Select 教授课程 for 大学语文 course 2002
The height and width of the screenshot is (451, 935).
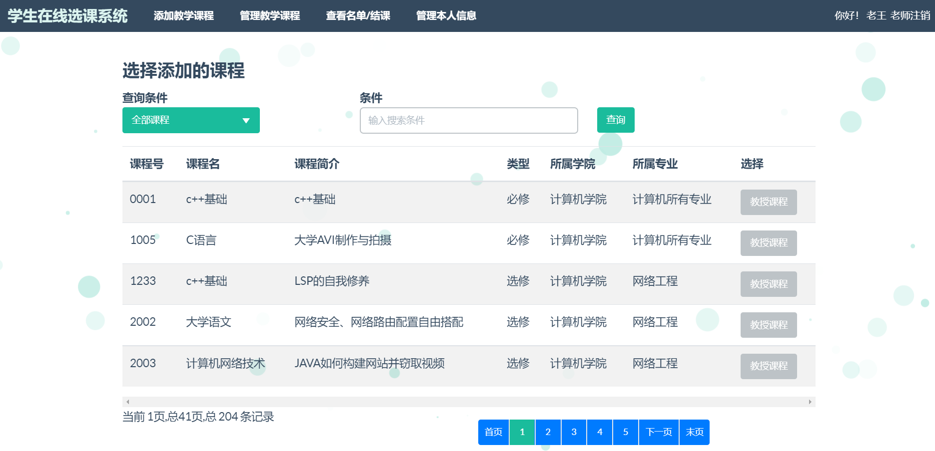[768, 325]
